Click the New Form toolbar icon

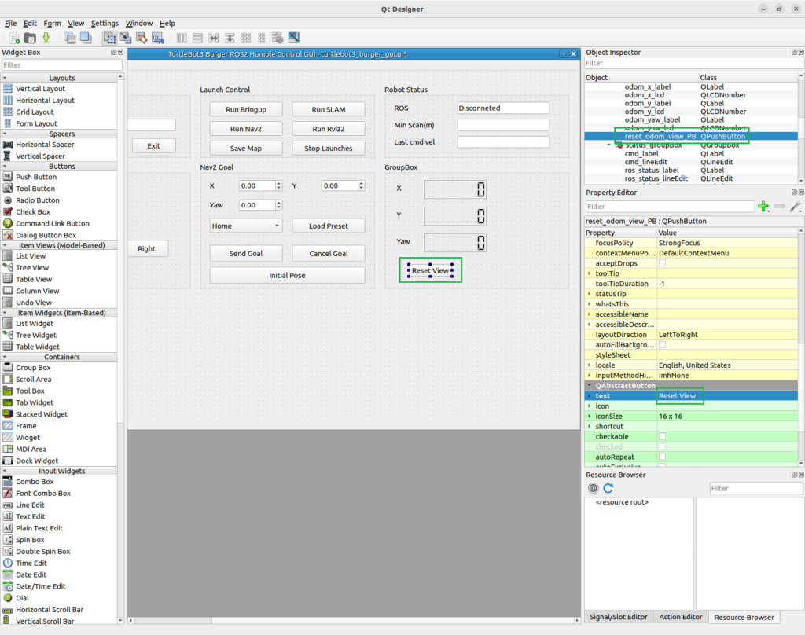(x=14, y=38)
